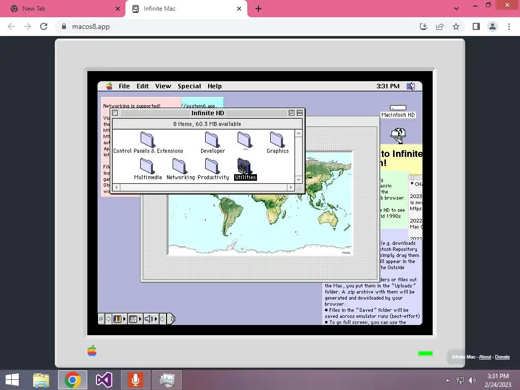Viewport: 520px width, 390px height.
Task: Open the Finder application menu icon beside the clock
Action: point(411,86)
